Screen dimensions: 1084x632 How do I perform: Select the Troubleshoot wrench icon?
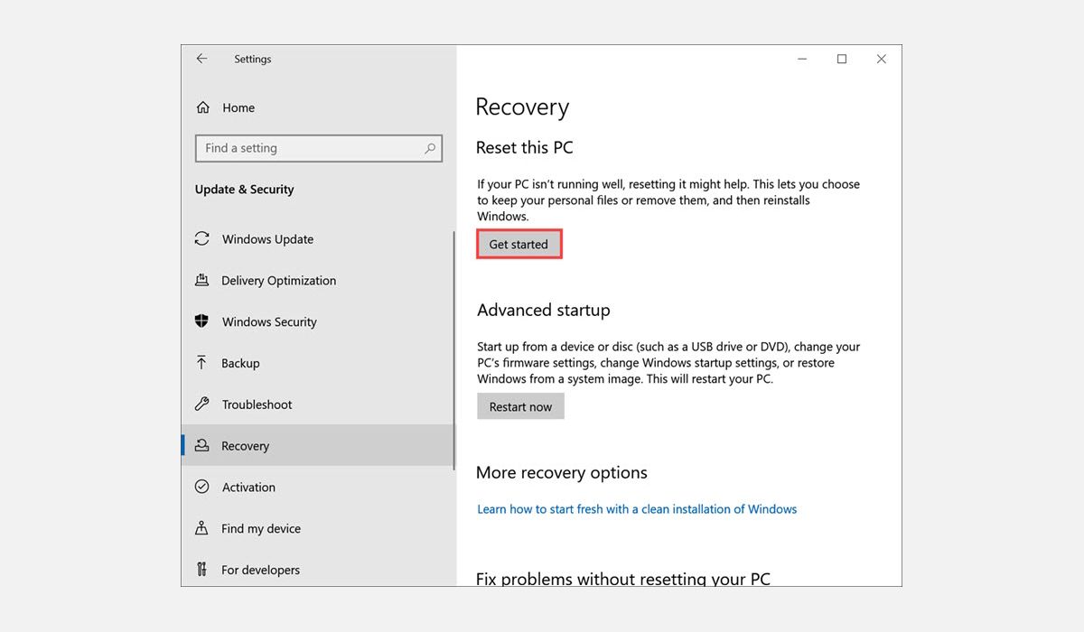pos(202,404)
